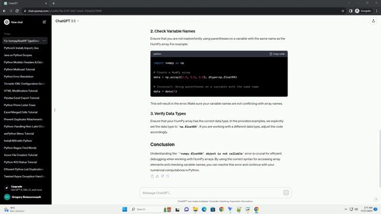Click Copy code on the python block
Viewport: 381px width, 214px height.
[277, 54]
